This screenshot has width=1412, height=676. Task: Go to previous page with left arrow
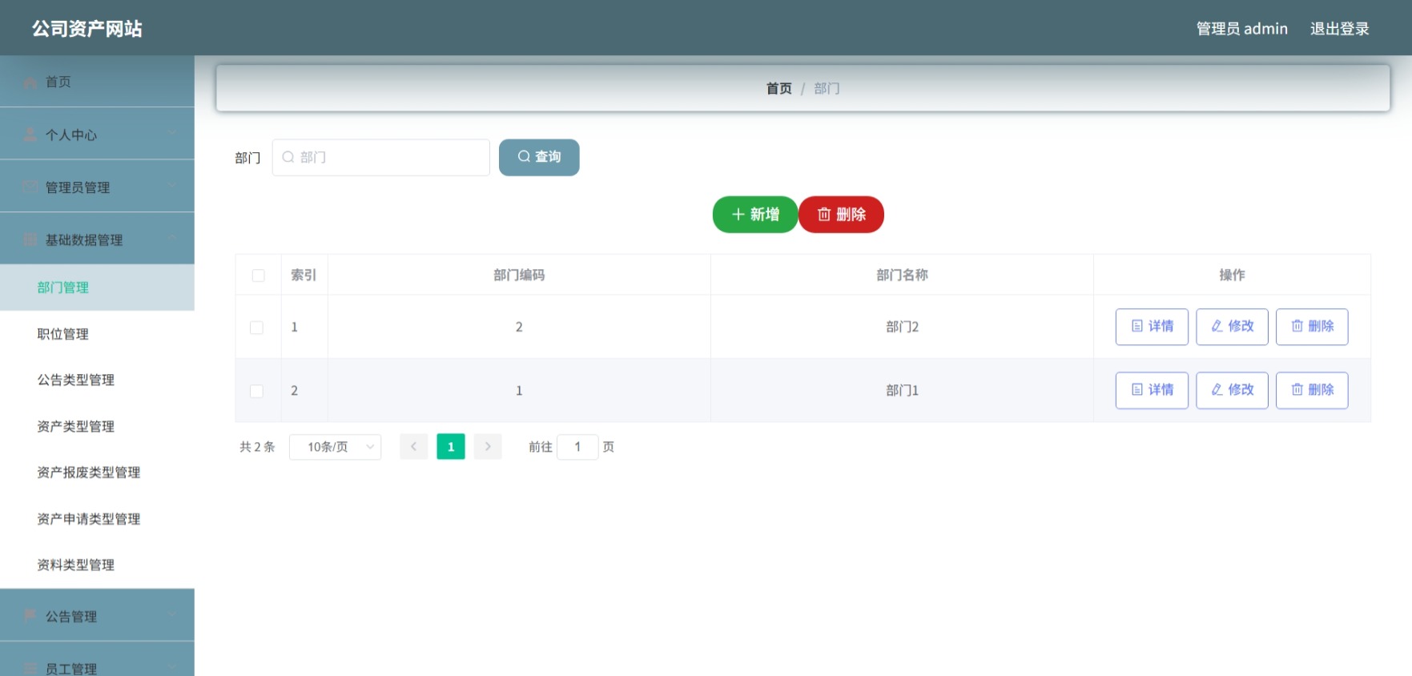[413, 447]
